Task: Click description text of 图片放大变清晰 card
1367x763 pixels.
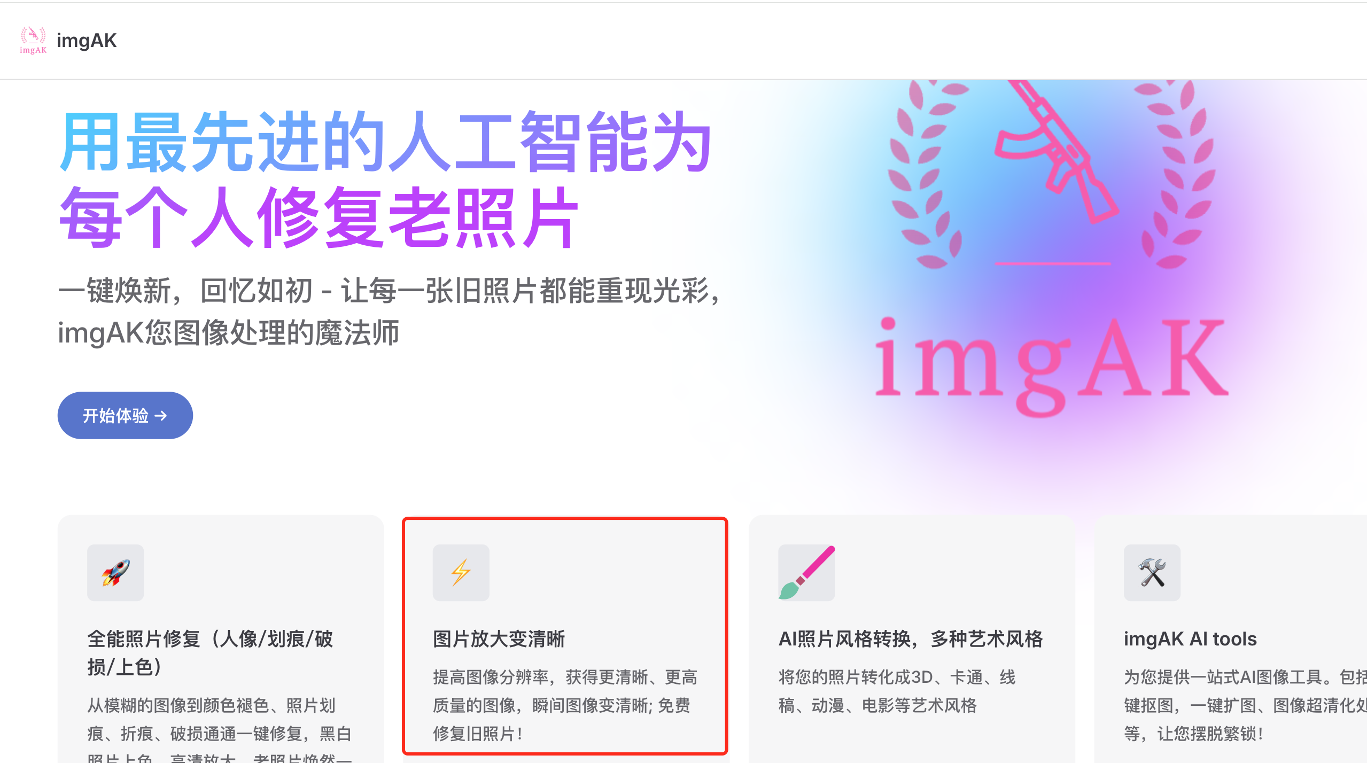Action: click(x=565, y=705)
